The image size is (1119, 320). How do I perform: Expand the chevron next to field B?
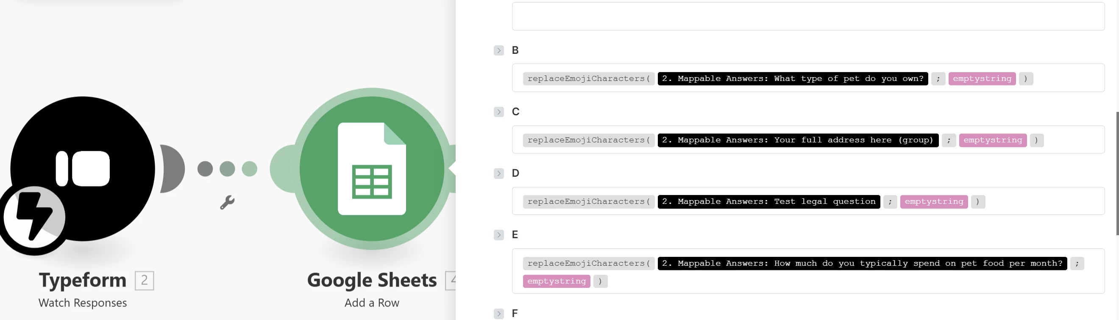[499, 50]
